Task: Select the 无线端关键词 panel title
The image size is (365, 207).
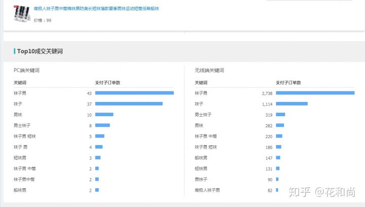Action: pyautogui.click(x=209, y=71)
